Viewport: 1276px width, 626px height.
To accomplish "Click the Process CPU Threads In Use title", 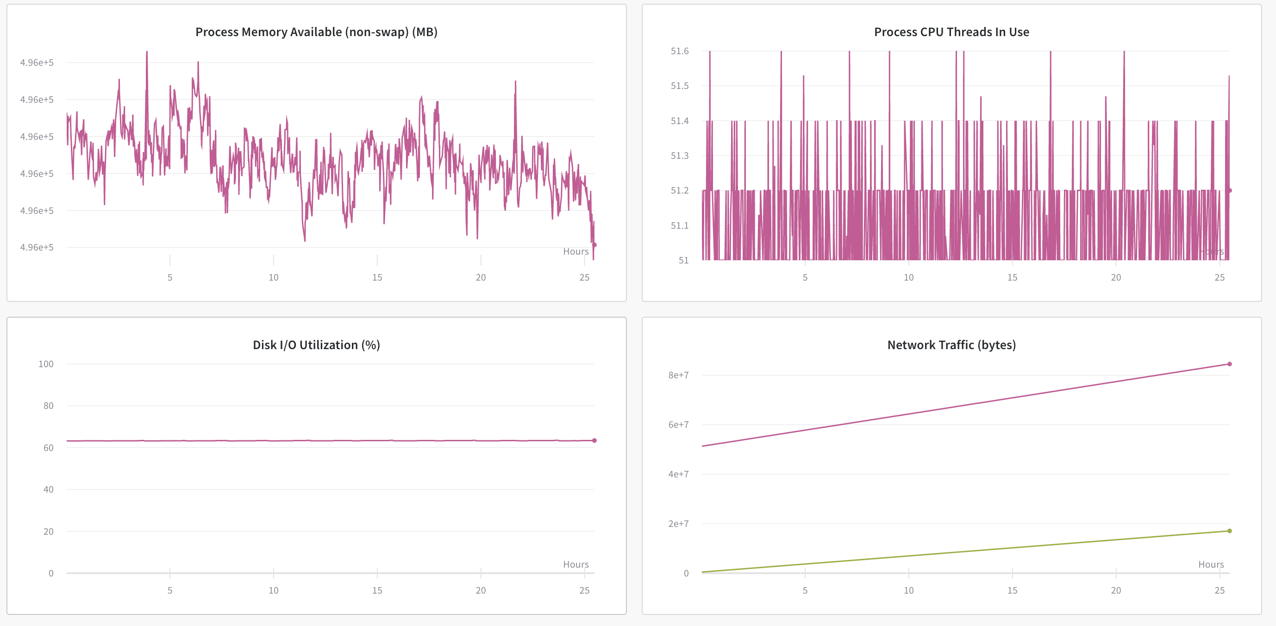I will pos(951,32).
